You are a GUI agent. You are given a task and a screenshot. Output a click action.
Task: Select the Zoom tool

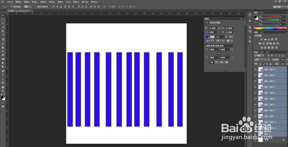[3, 91]
